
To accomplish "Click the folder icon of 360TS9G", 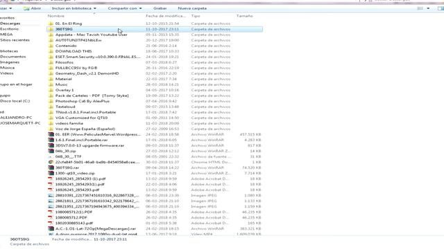I will click(51, 29).
